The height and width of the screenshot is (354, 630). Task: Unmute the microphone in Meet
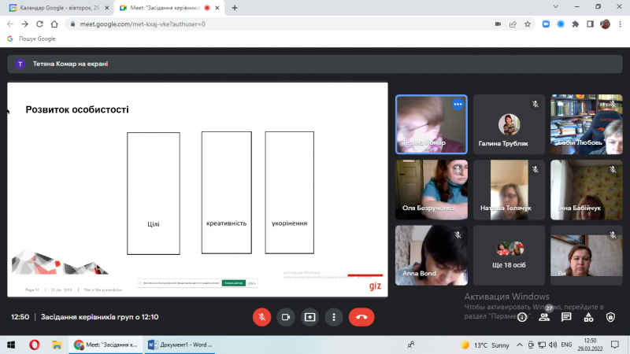[261, 317]
